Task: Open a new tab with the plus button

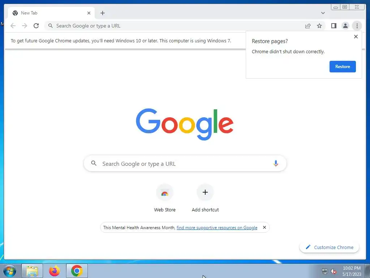Action: 102,13
